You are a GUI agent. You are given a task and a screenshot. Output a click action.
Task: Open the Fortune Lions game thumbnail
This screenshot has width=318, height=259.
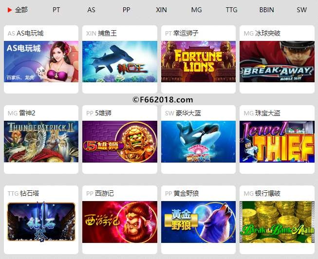199,62
